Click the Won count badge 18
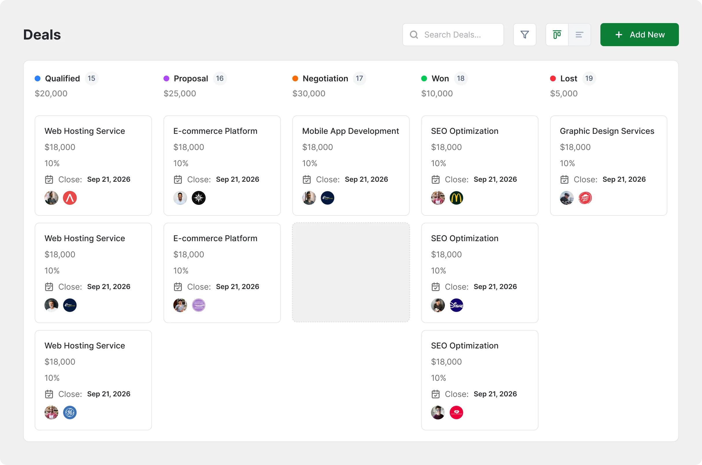This screenshot has width=702, height=465. pos(460,78)
